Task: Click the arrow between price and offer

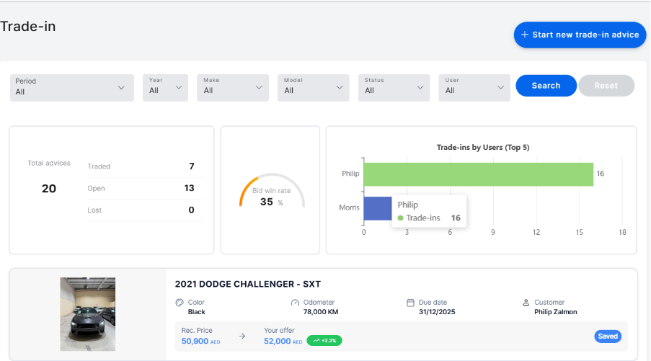Action: click(242, 336)
